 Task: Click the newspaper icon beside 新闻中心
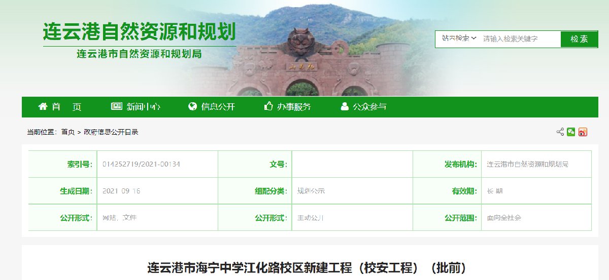point(116,106)
